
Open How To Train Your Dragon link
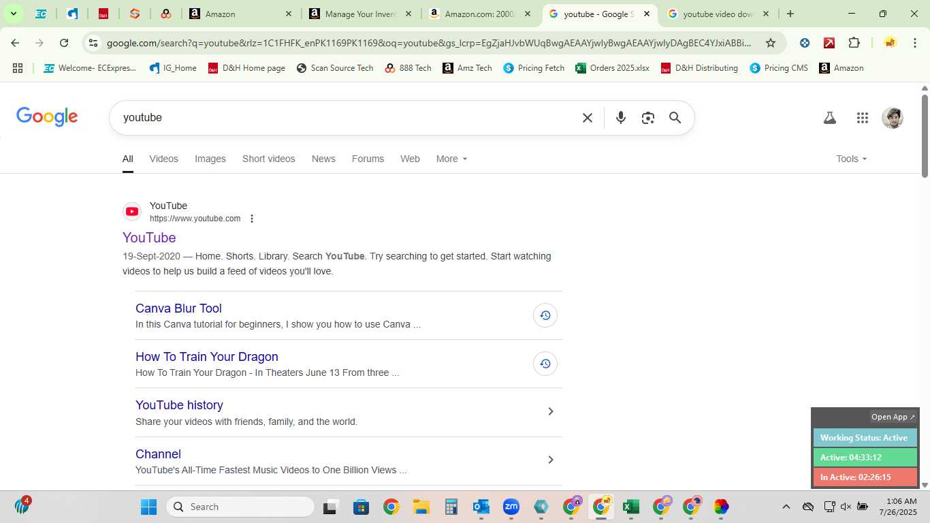(x=207, y=357)
